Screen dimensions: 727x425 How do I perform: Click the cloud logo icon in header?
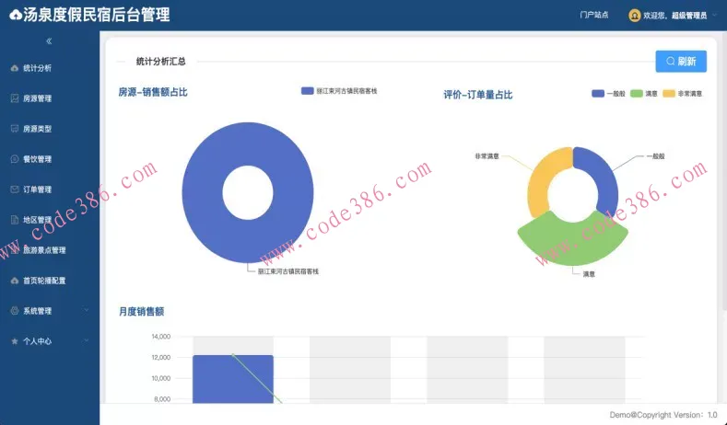[16, 16]
